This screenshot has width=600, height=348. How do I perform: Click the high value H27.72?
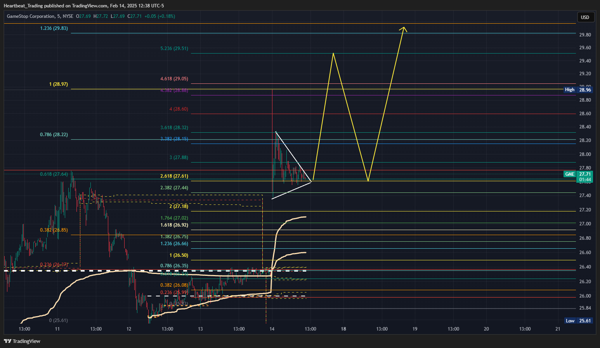click(101, 16)
